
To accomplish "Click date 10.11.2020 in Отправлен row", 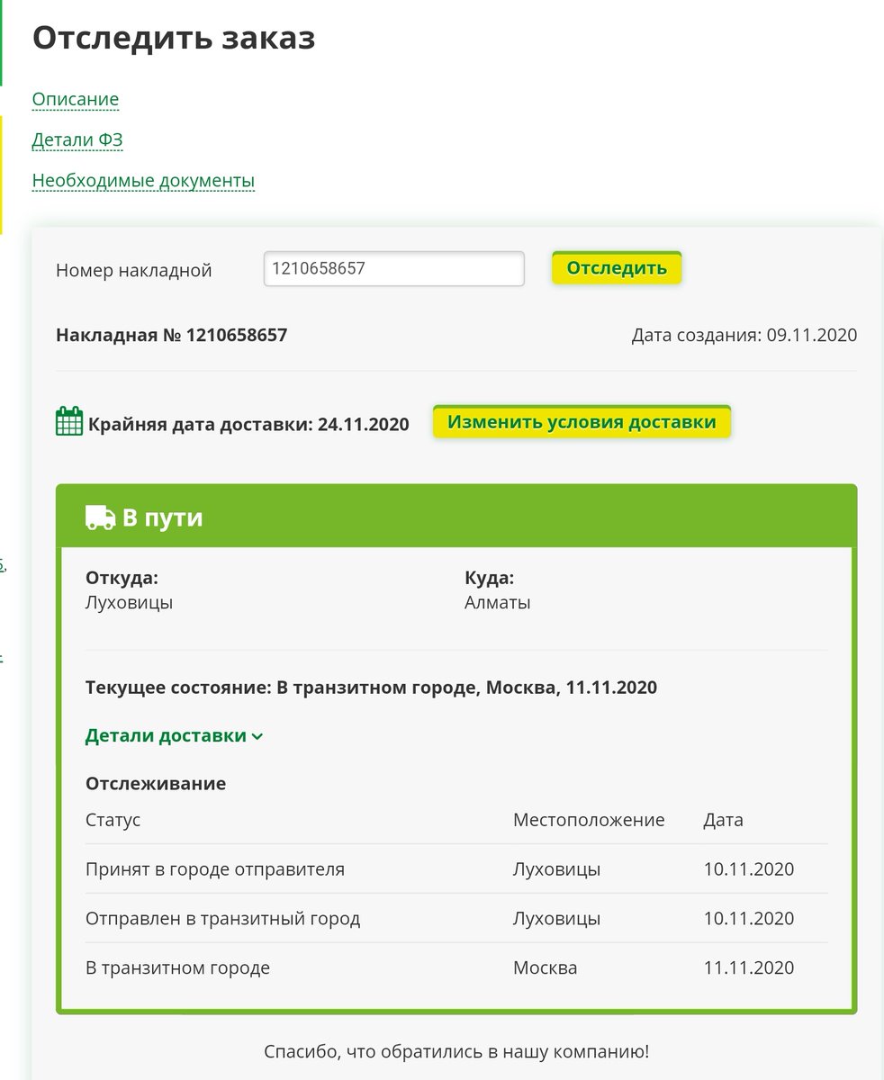I will pyautogui.click(x=749, y=919).
